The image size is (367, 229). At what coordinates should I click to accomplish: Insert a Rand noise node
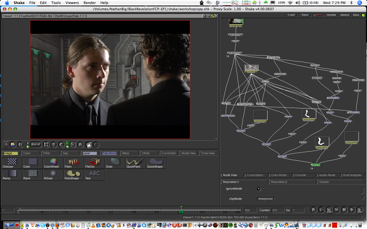pyautogui.click(x=33, y=175)
